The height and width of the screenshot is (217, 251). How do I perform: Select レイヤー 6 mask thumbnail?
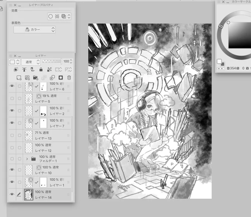(x=44, y=87)
